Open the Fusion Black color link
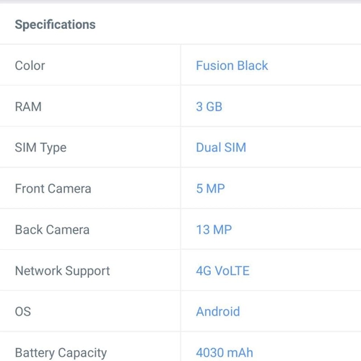This screenshot has height=361, width=361. (232, 66)
